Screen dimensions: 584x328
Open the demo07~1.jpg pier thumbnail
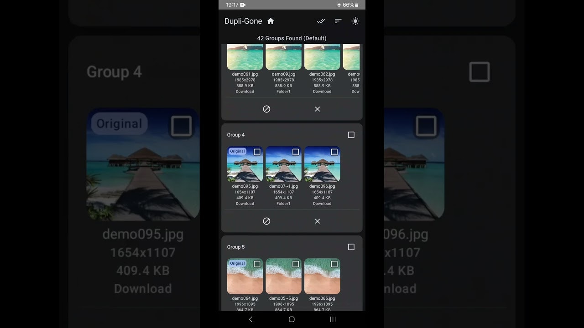click(283, 164)
